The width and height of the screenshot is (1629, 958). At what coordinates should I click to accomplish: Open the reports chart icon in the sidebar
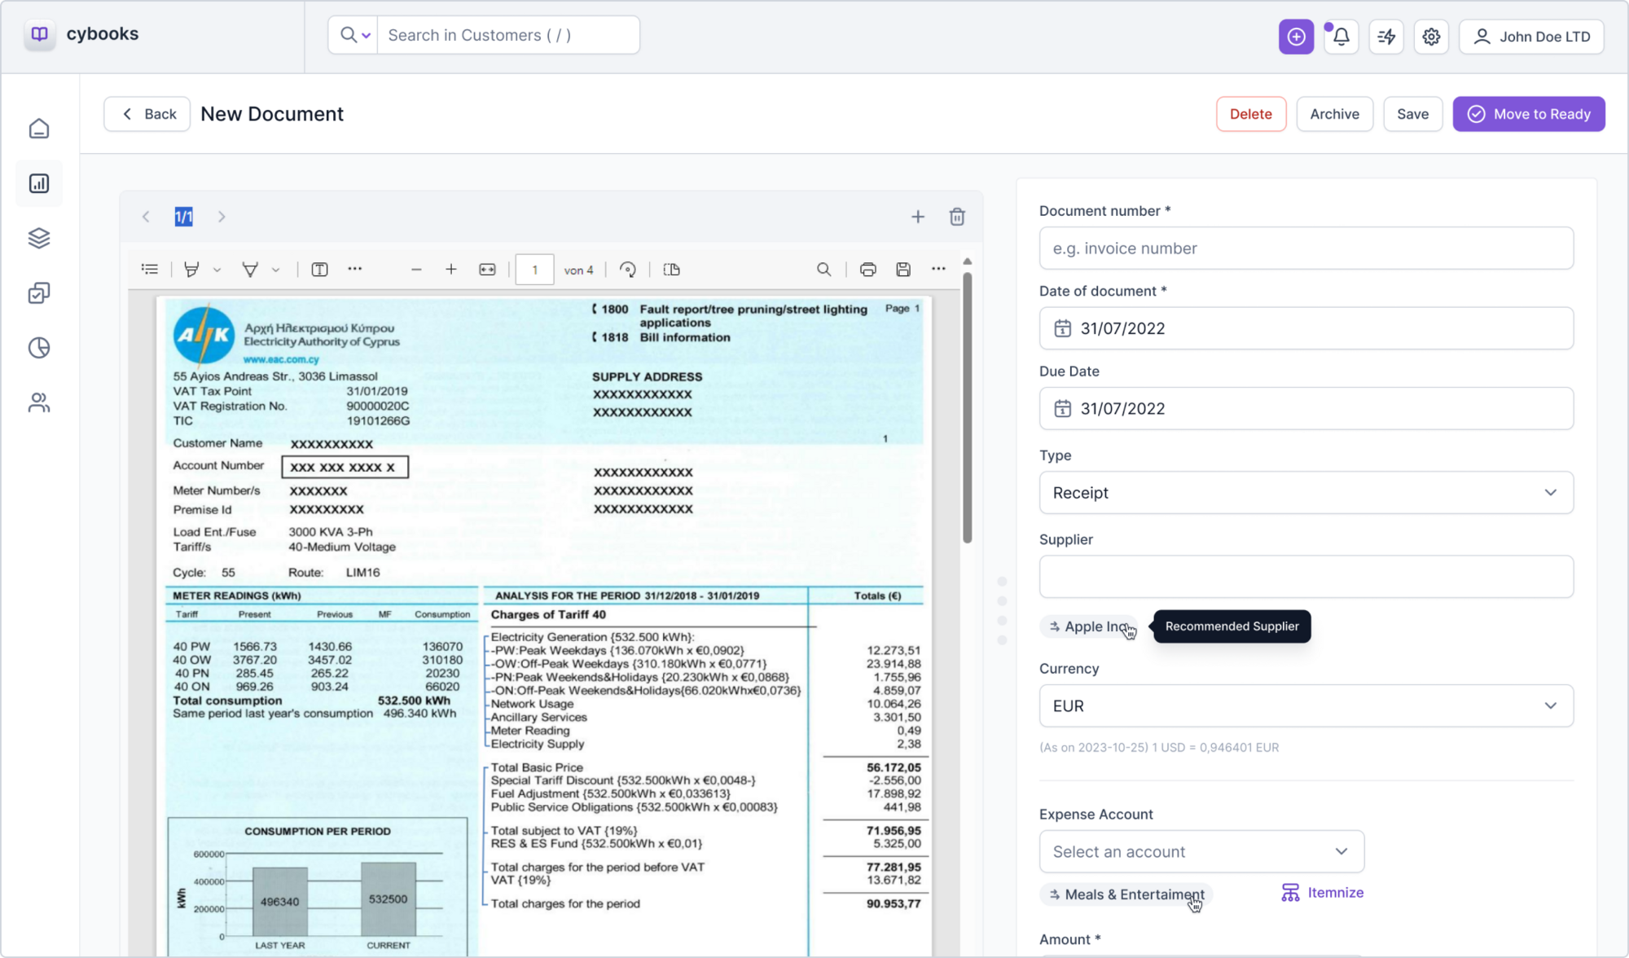point(39,183)
